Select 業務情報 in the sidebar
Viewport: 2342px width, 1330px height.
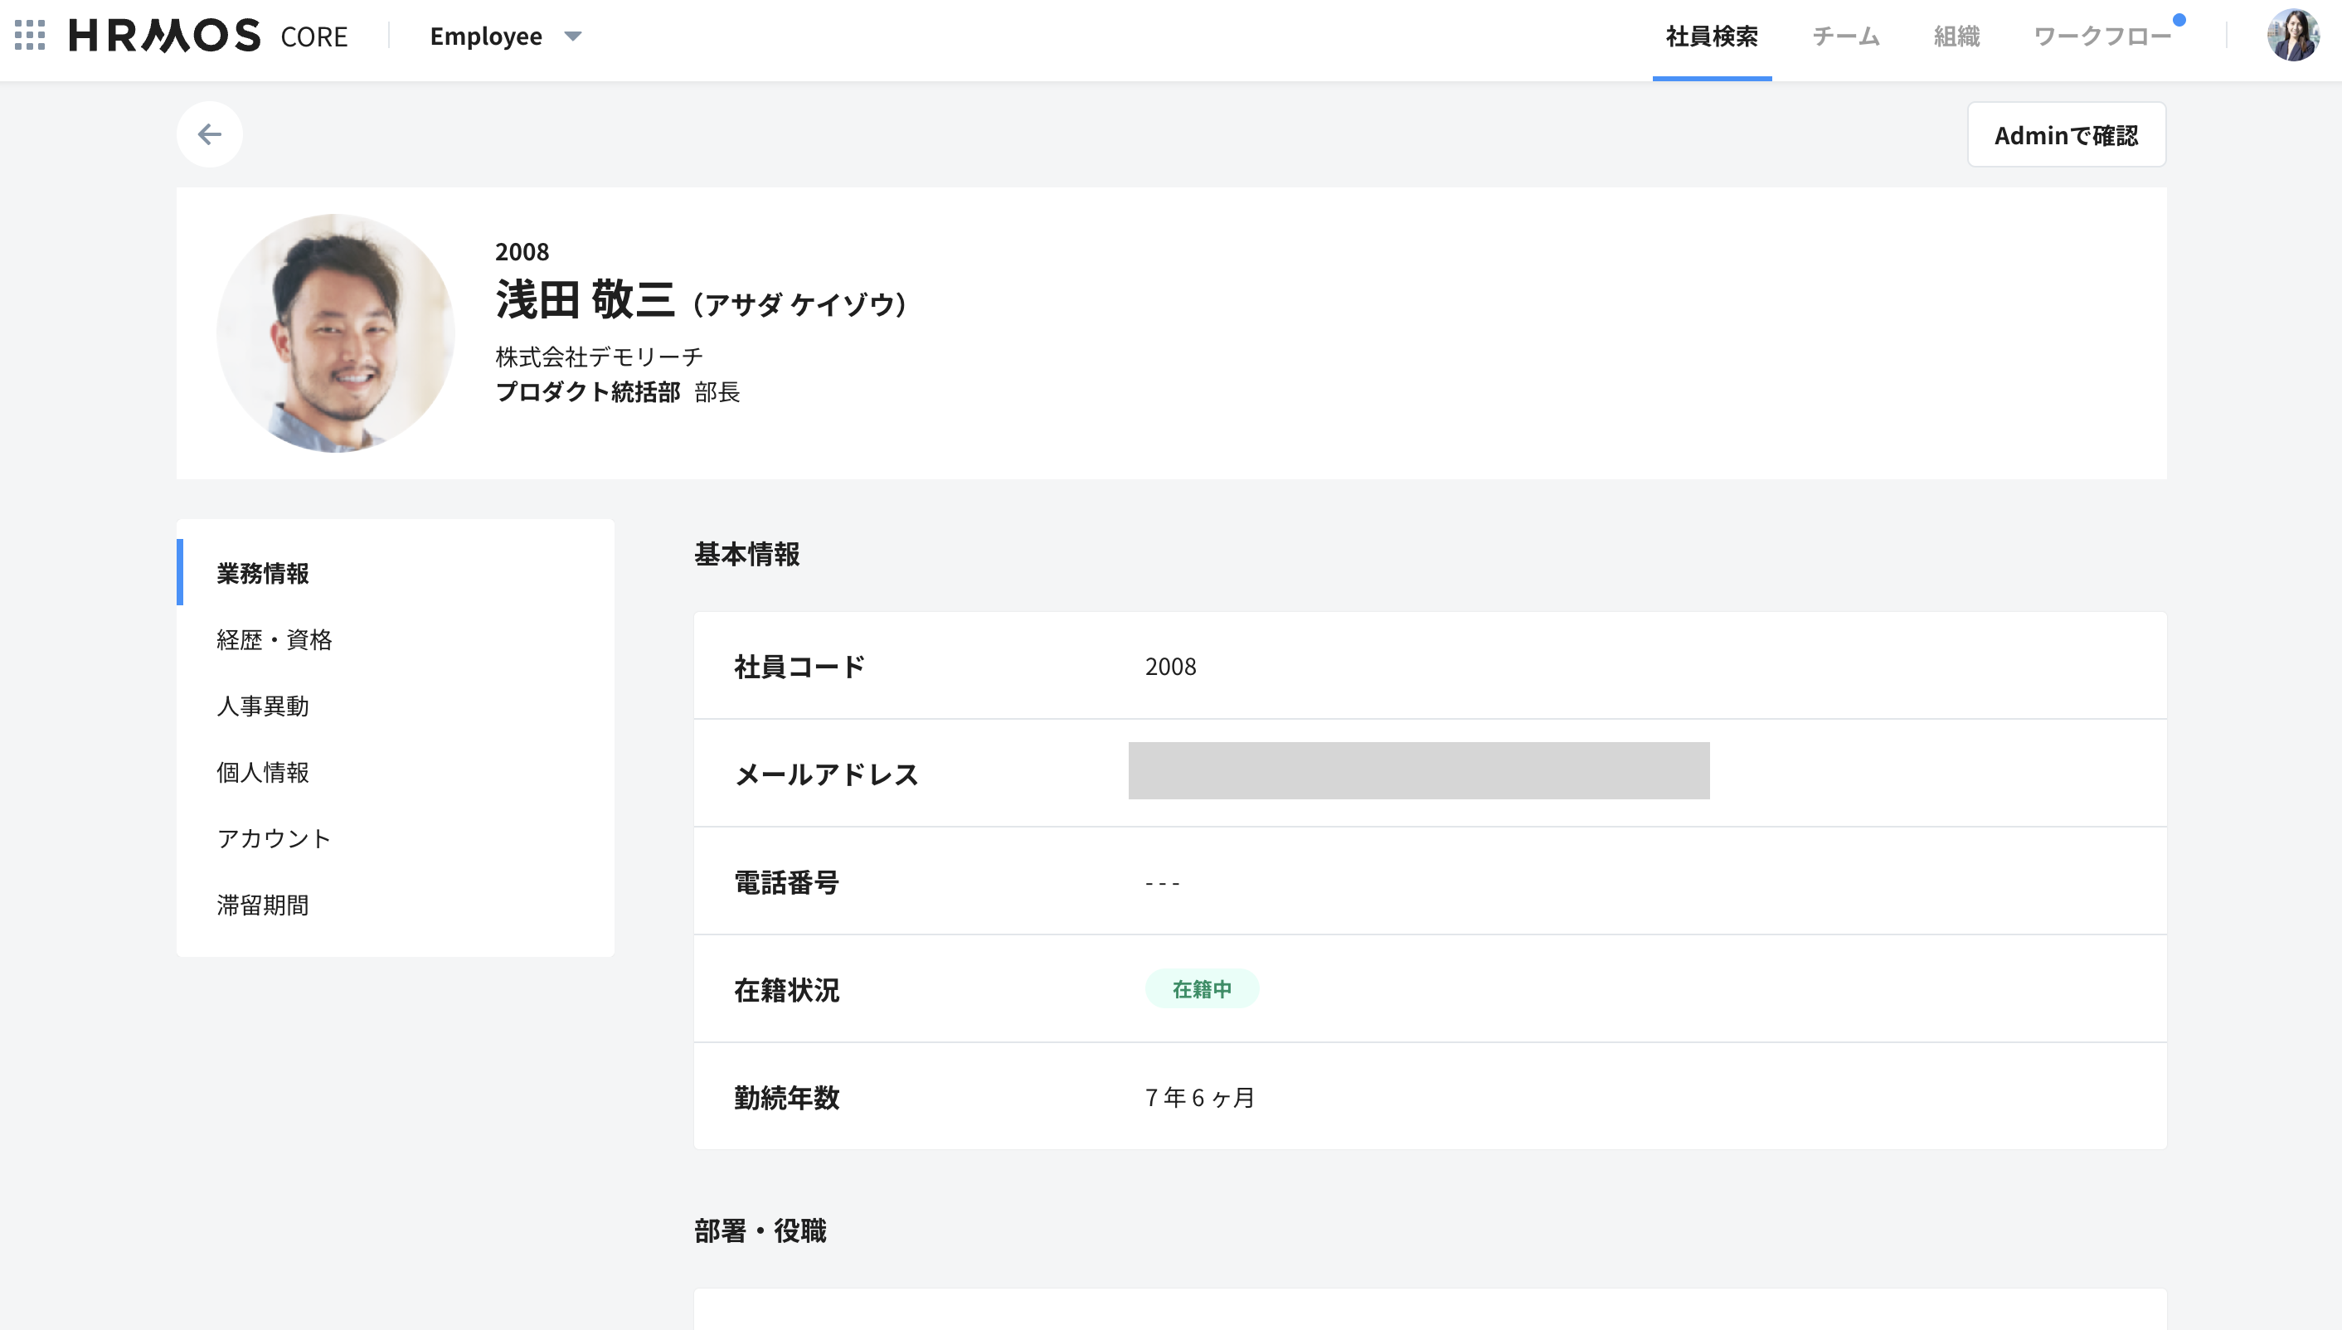click(x=263, y=573)
